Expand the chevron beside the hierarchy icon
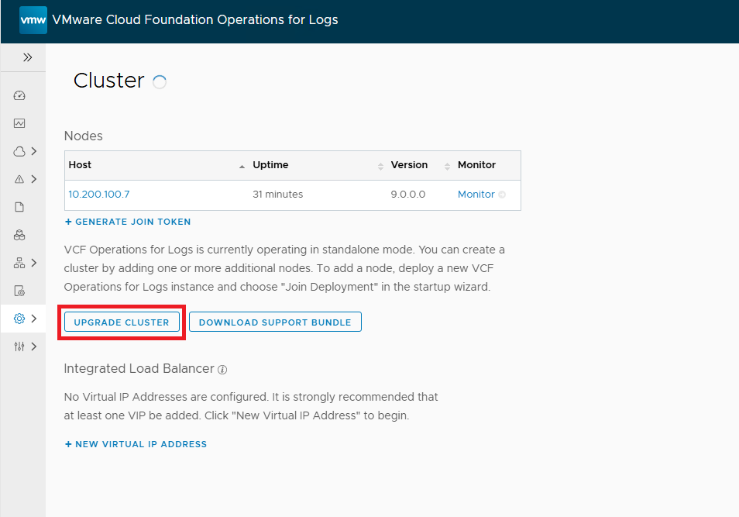The height and width of the screenshot is (517, 739). 34,263
